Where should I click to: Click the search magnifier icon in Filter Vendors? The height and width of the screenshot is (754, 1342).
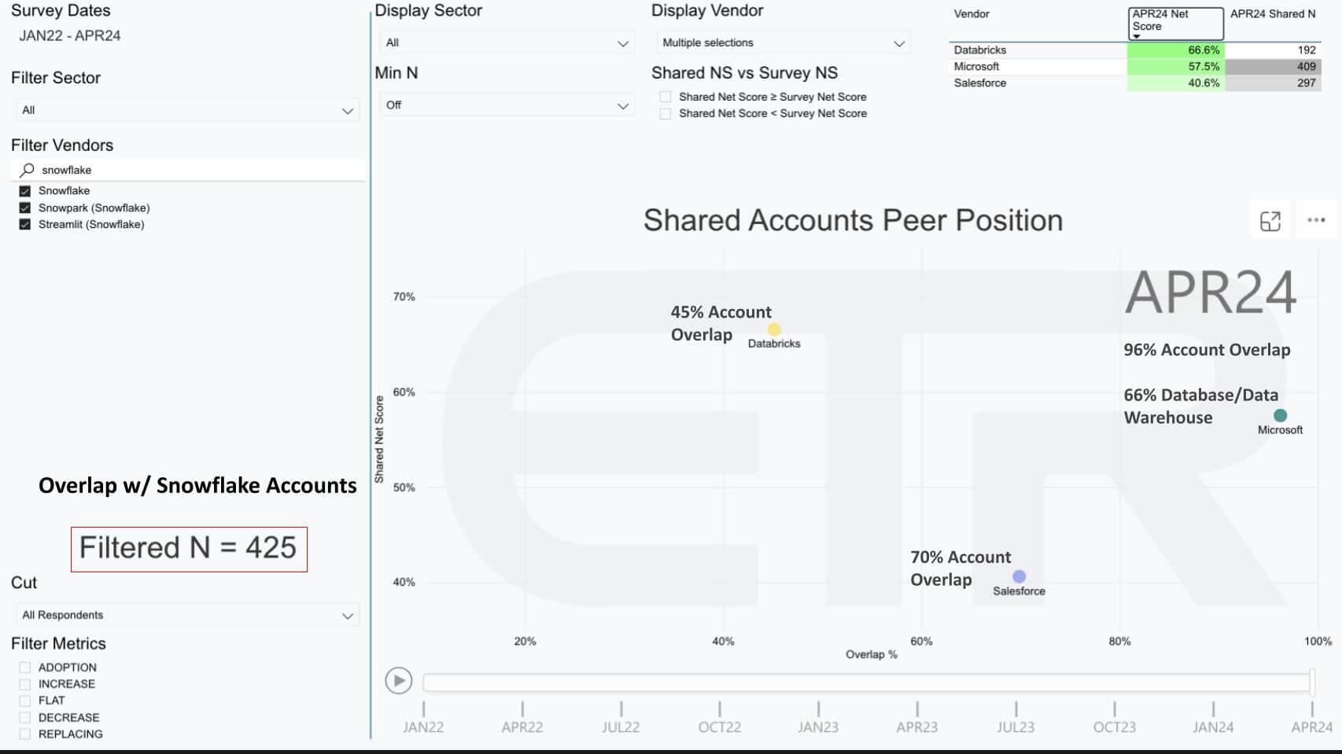click(28, 170)
